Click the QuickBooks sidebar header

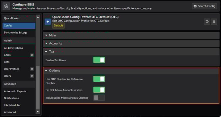point(19,18)
